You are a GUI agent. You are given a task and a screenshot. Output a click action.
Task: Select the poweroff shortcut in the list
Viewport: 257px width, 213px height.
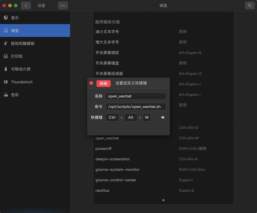[x=103, y=149]
